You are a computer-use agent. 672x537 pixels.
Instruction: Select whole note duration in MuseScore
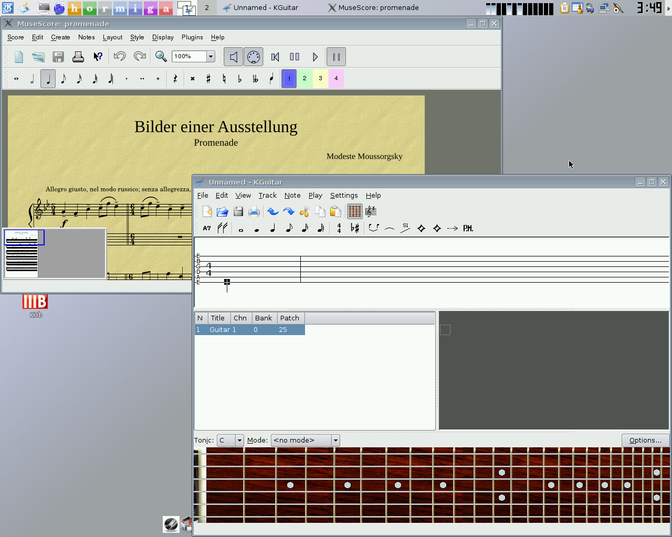click(x=16, y=79)
